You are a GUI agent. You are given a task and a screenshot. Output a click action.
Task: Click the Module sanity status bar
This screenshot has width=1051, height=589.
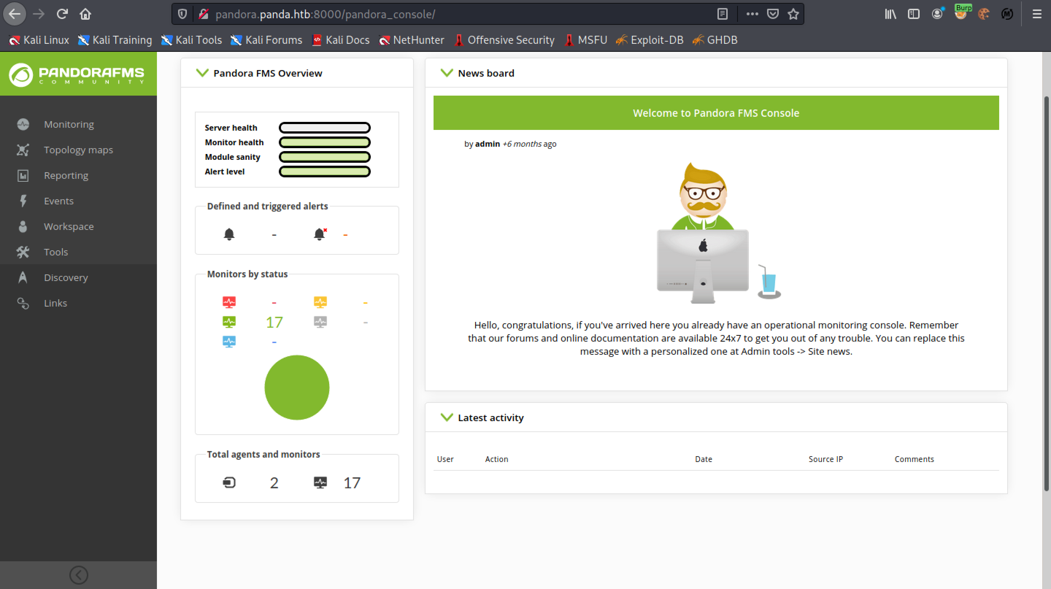click(x=324, y=157)
